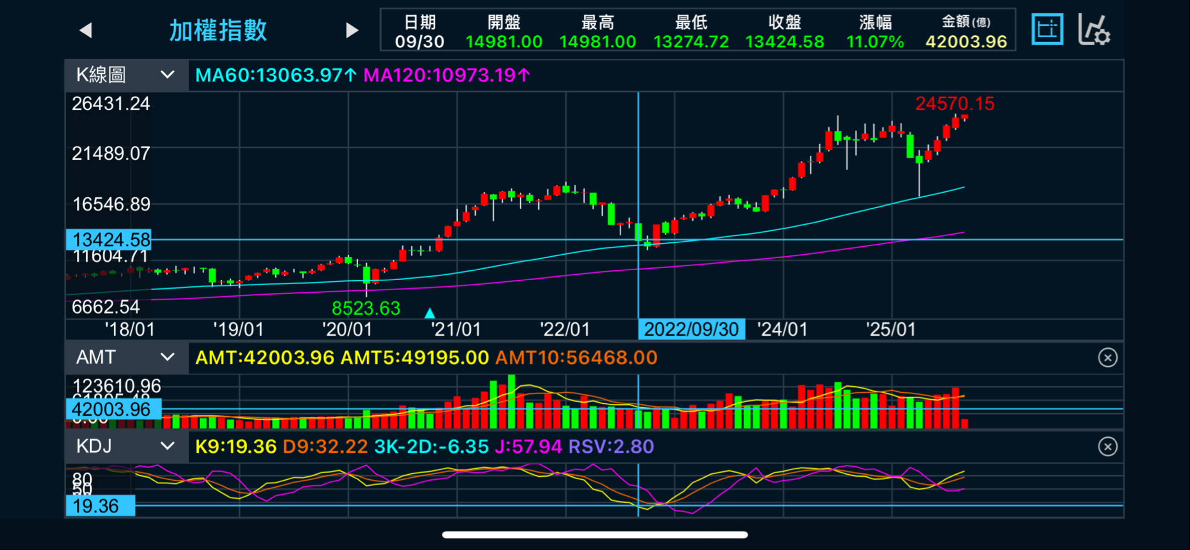Image resolution: width=1190 pixels, height=550 pixels.
Task: Tap the 21489.07 price axis label
Action: point(111,153)
